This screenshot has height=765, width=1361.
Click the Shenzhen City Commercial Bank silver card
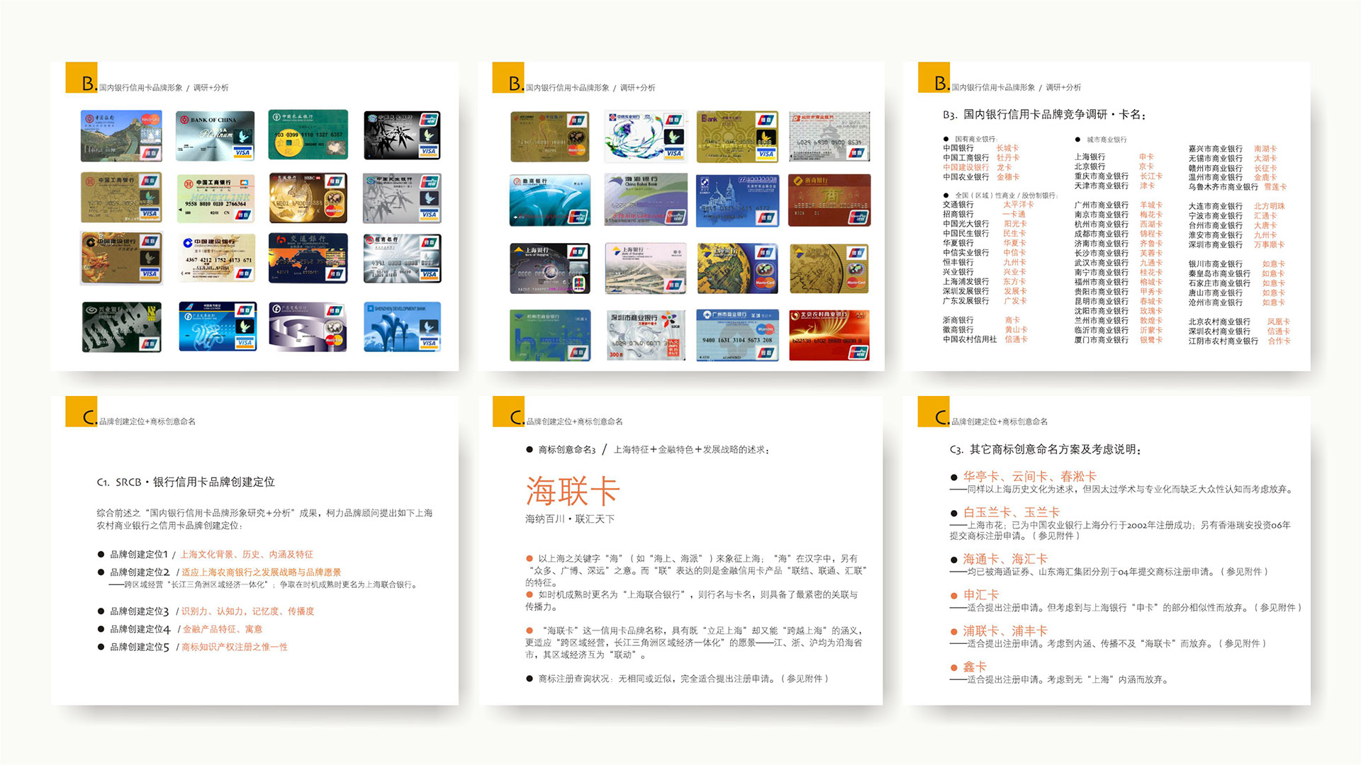646,335
